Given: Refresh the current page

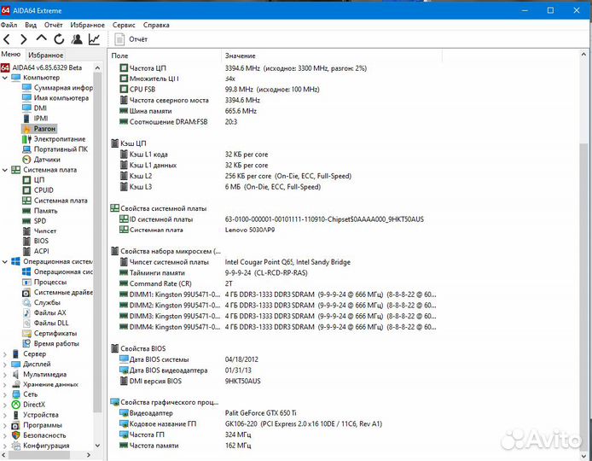Looking at the screenshot, I should pyautogui.click(x=59, y=39).
